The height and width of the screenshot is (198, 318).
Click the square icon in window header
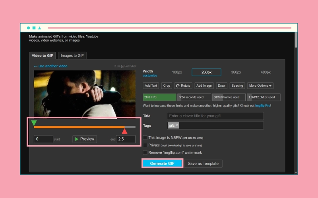(34, 28)
